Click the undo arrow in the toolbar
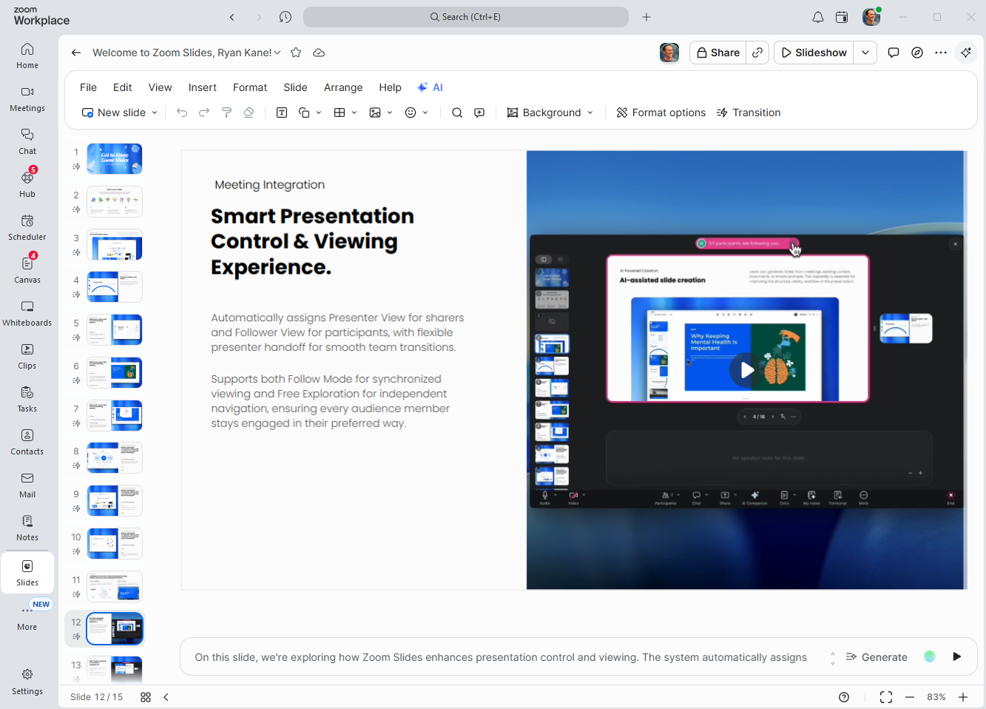 (182, 112)
